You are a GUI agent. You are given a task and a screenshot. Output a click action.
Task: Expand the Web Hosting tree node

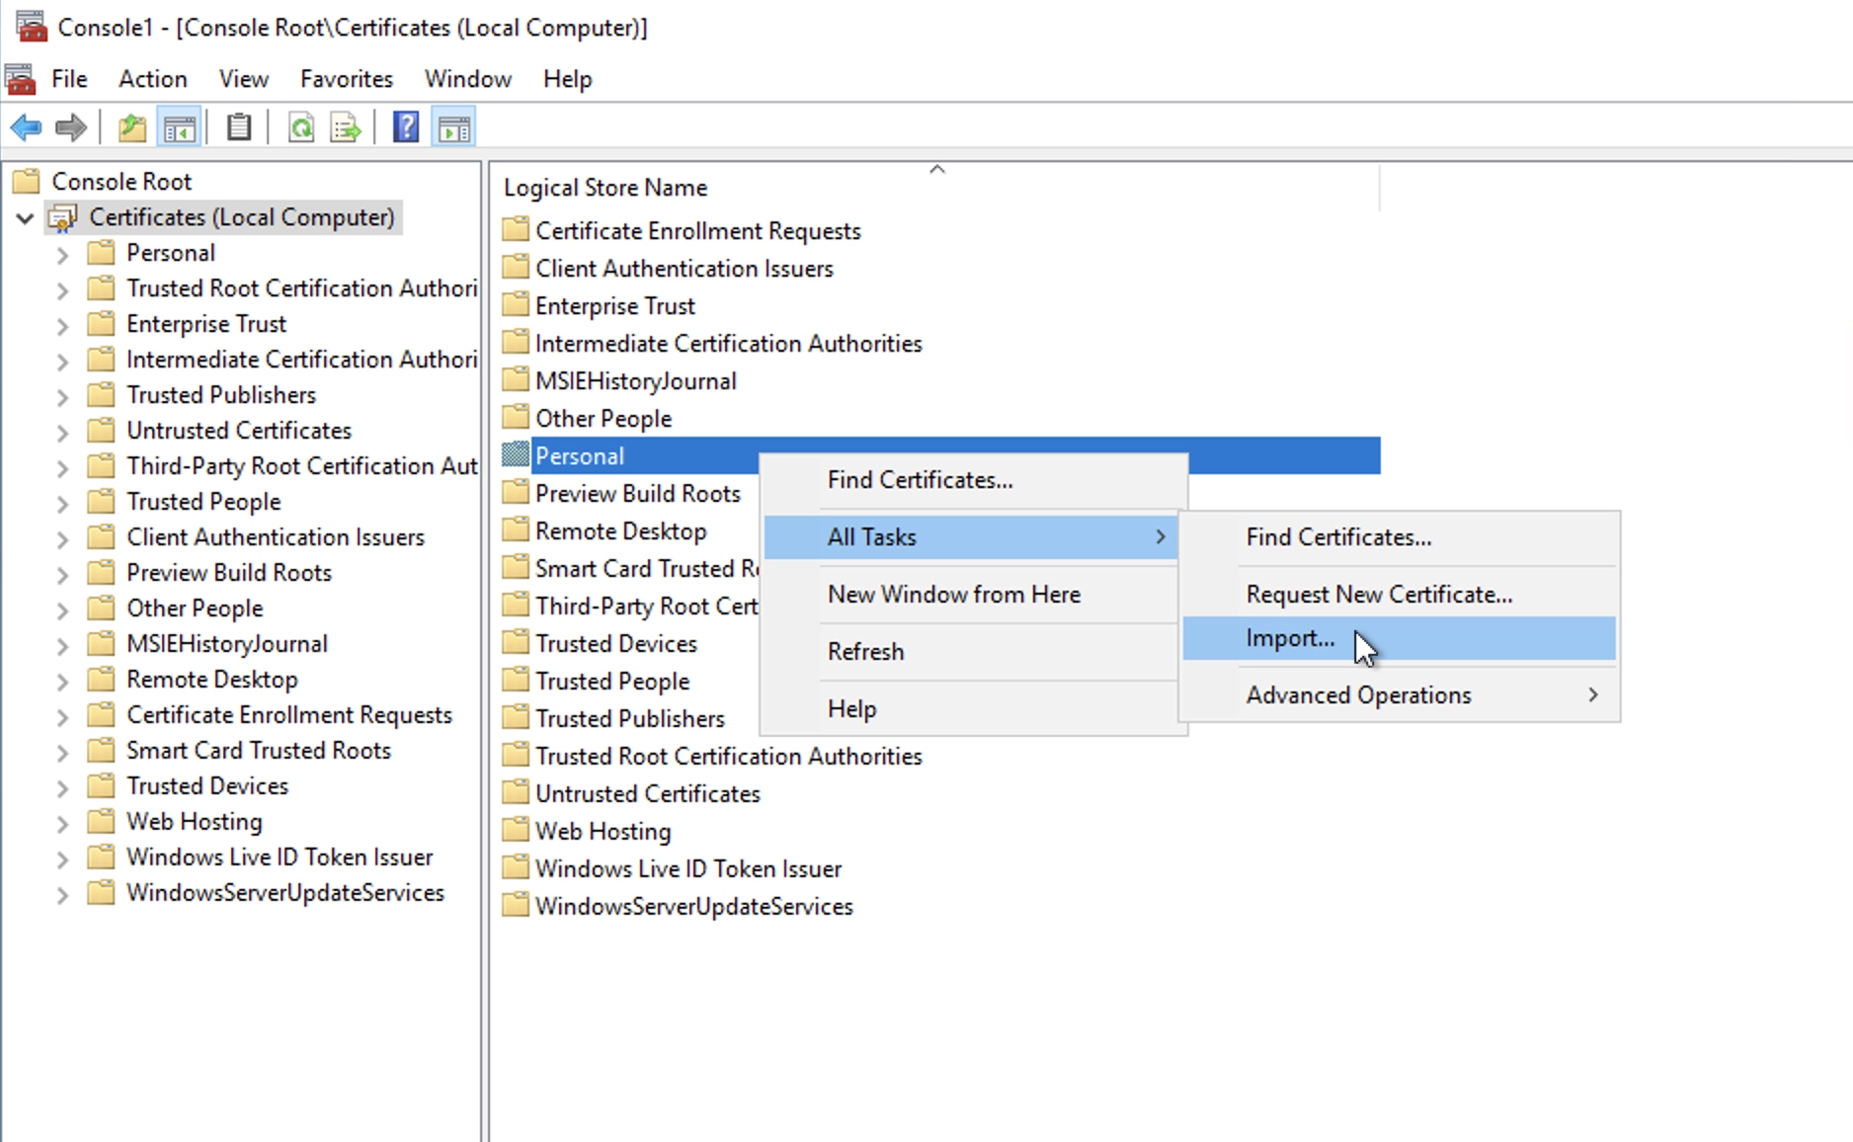point(62,824)
